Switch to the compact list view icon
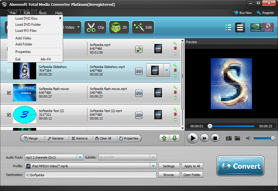The height and width of the screenshot is (191, 278). click(228, 27)
